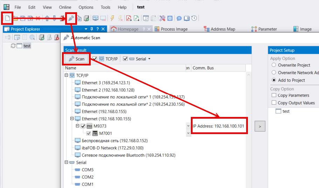Click the magnifier view icon in Project Explorer toolbar
Screen dimensions: 319x188
[x=17, y=37]
